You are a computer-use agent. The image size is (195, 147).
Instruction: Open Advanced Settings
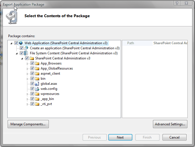170,124
